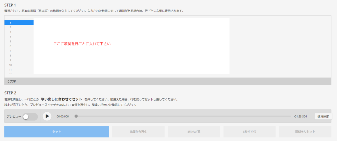Click the 5秒すすむ button
The width and height of the screenshot is (337, 141).
point(250,132)
